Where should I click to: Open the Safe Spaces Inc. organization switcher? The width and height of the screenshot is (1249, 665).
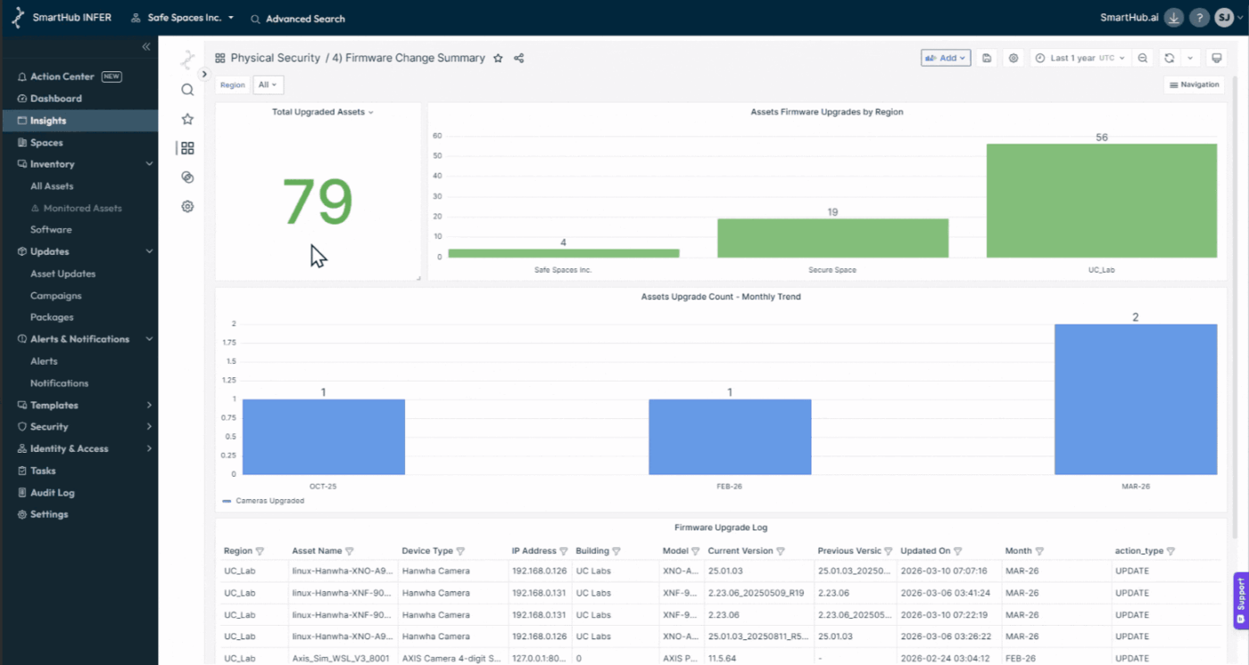coord(182,18)
